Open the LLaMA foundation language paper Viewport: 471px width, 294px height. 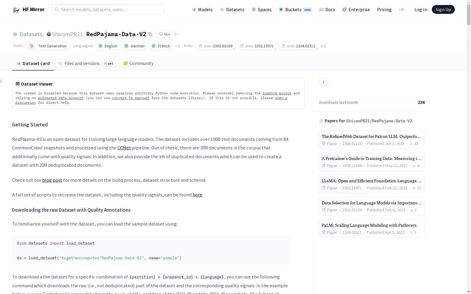pyautogui.click(x=372, y=184)
